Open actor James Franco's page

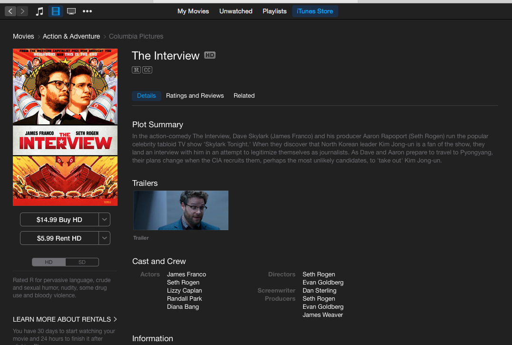click(x=187, y=274)
